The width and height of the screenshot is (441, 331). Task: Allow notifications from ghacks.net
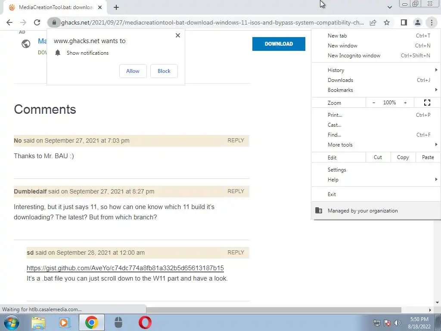tap(133, 71)
